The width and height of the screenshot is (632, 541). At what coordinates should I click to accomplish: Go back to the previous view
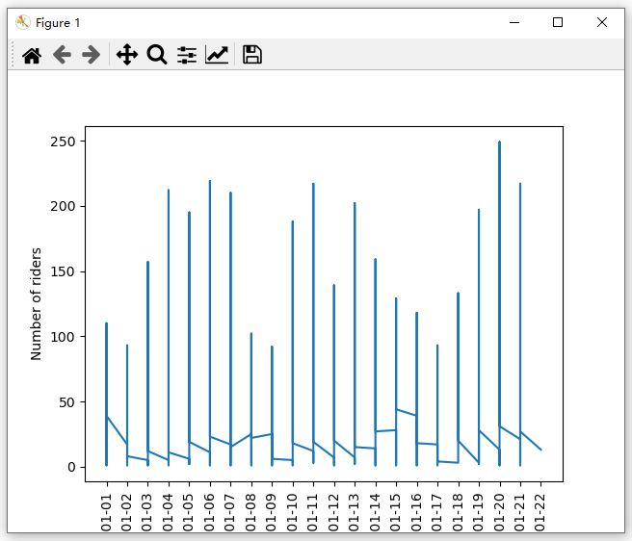(62, 55)
